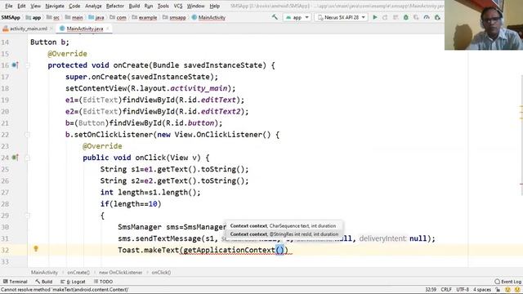
Task: Click the onClick() breadcrumb below the editor
Action: point(161,272)
